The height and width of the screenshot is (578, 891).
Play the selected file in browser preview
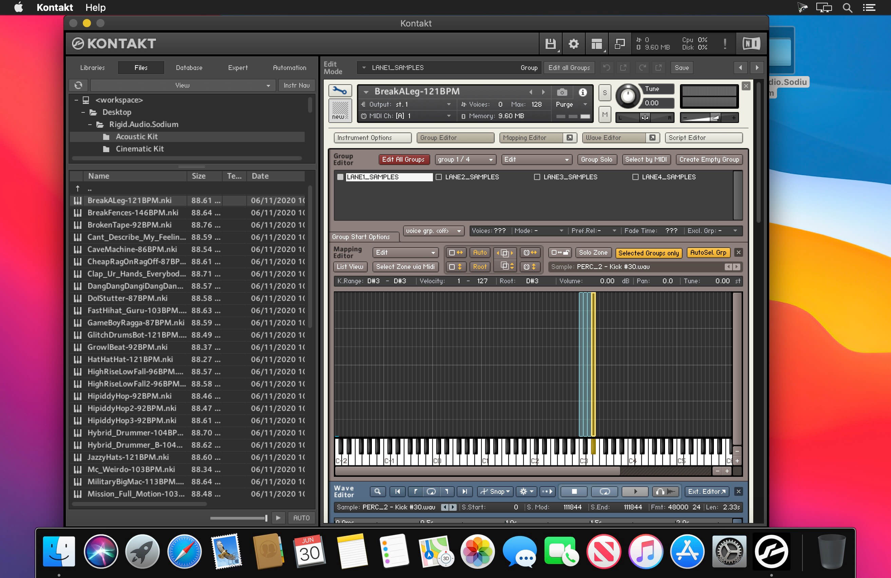point(278,518)
